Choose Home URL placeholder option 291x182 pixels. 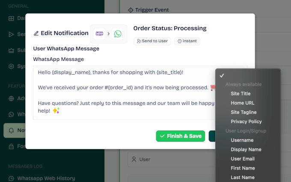[243, 103]
